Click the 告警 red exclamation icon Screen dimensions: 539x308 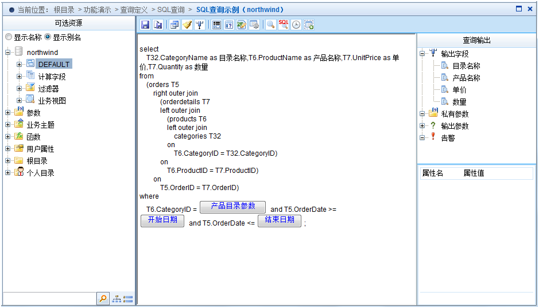433,136
